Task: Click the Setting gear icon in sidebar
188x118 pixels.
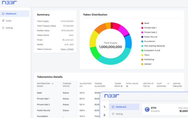Action: (3, 28)
